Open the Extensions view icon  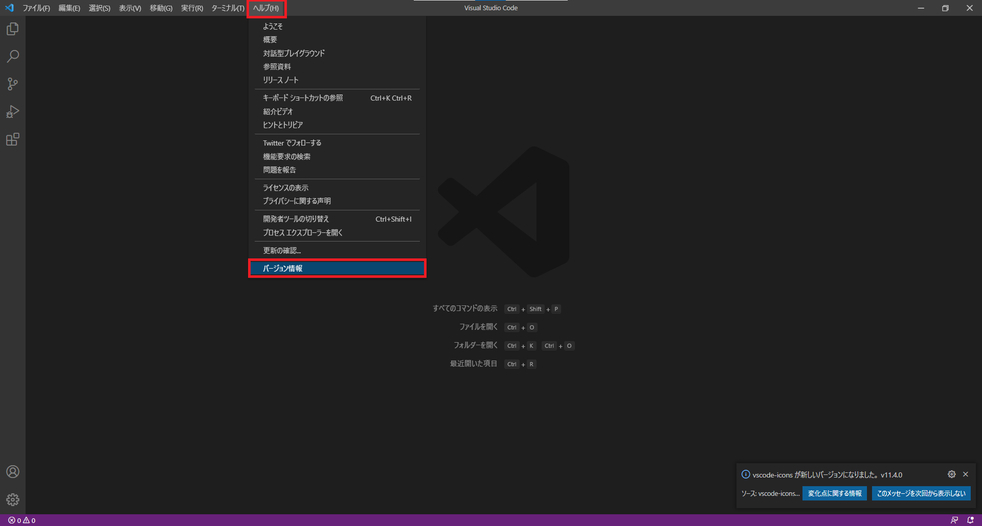tap(13, 139)
